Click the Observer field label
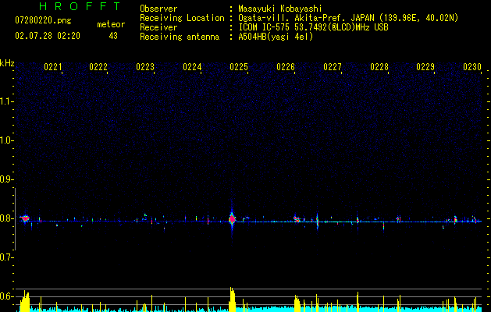The width and height of the screenshot is (491, 312). point(158,9)
